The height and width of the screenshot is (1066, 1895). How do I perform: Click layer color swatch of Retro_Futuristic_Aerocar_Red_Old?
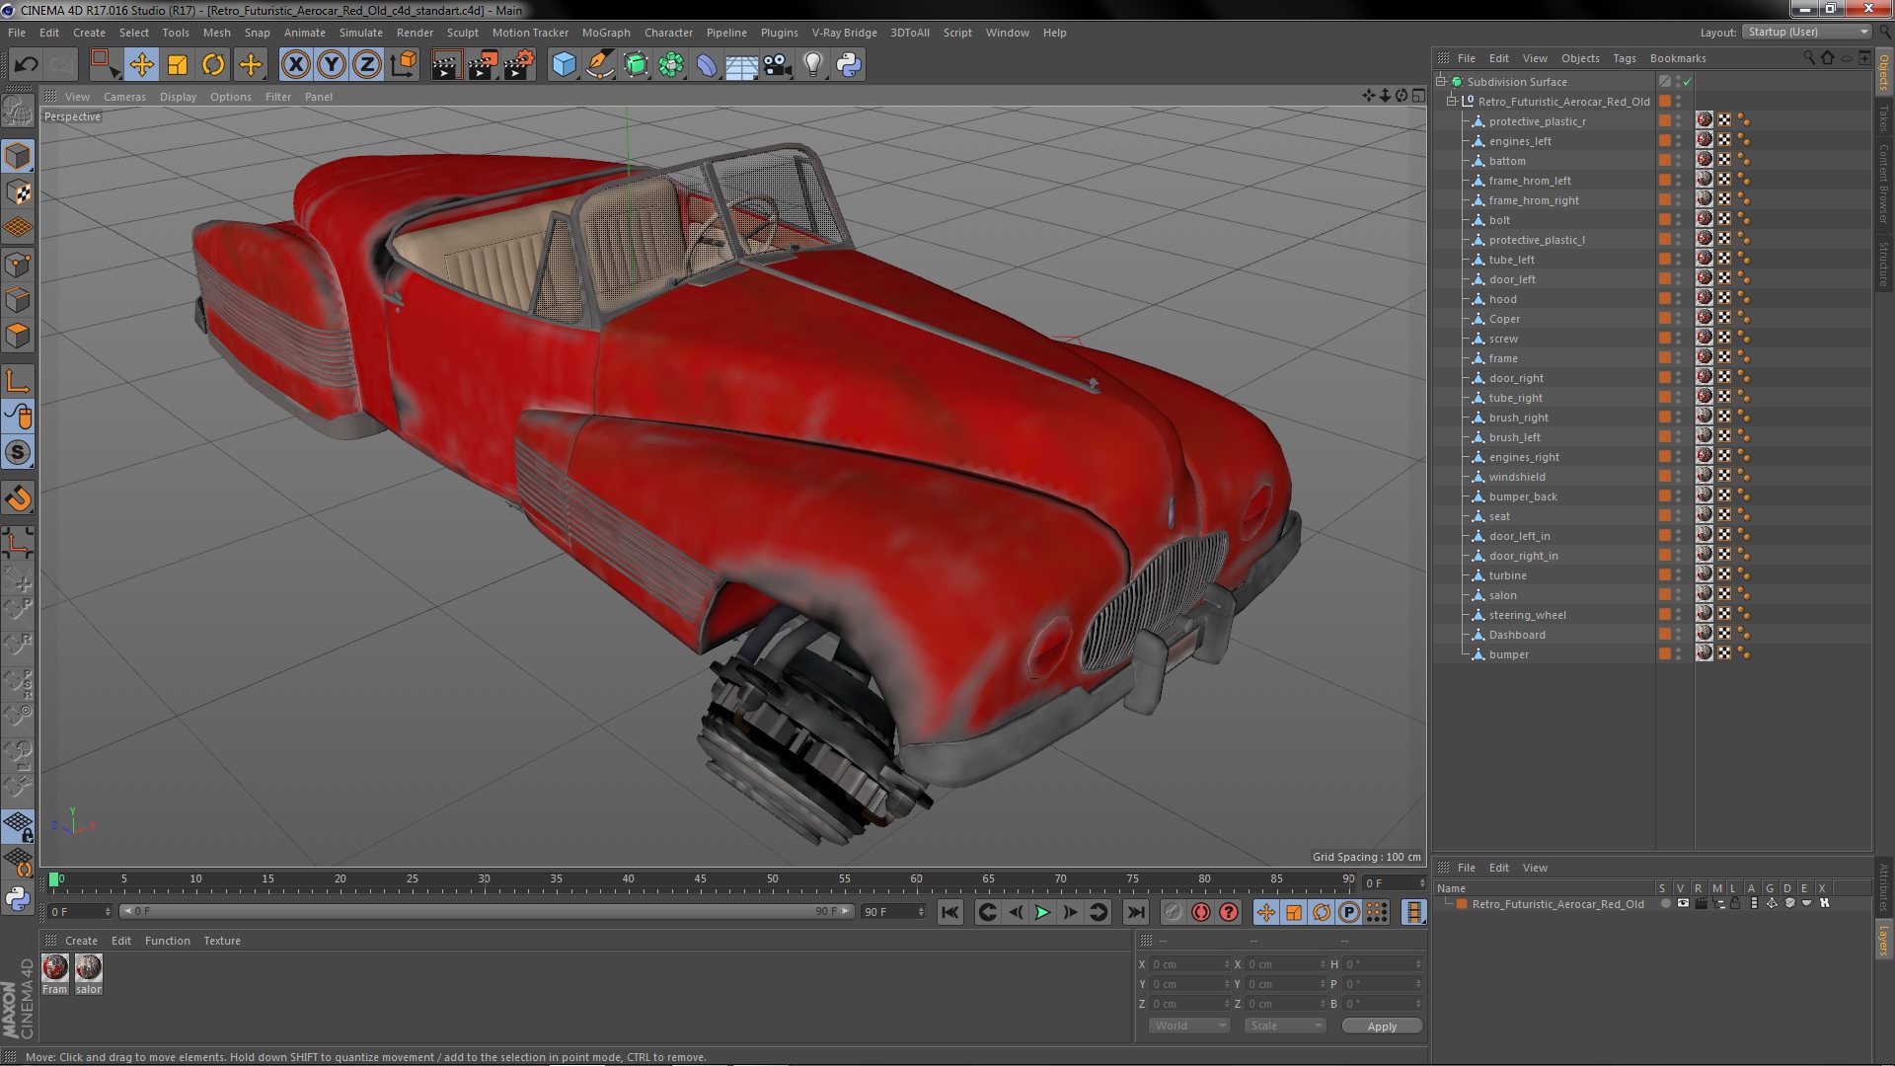tap(1462, 904)
